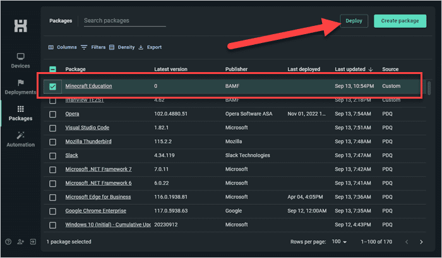Click the version 102.0.4880.51 cell
Viewport: 442px width, 258px height.
click(x=170, y=114)
